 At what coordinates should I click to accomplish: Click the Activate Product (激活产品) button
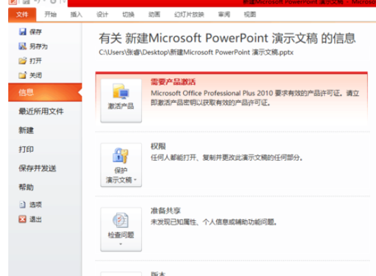121,101
